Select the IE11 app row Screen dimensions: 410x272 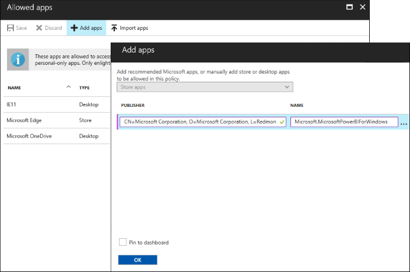point(55,104)
